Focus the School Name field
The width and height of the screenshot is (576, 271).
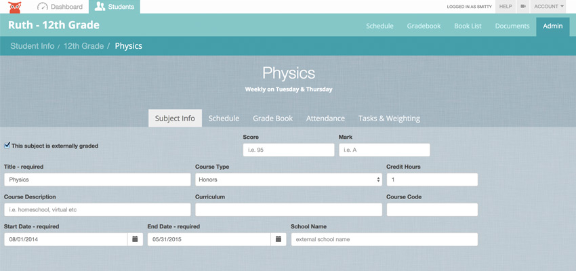[x=384, y=239]
